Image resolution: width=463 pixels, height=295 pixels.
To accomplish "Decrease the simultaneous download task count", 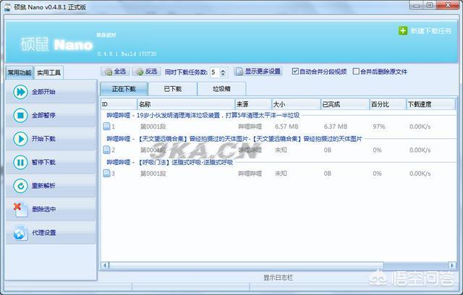I will coord(224,74).
